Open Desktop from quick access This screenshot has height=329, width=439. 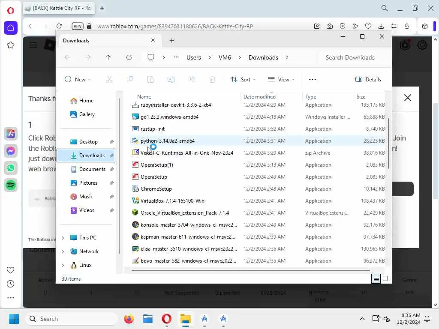click(86, 142)
